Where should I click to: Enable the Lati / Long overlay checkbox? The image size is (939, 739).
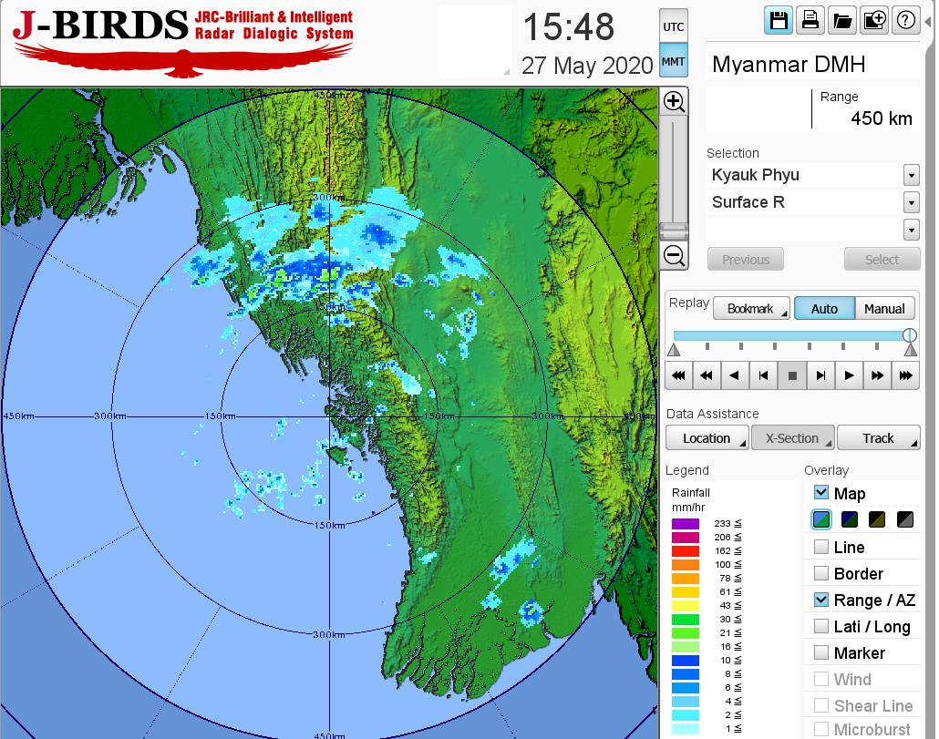821,626
